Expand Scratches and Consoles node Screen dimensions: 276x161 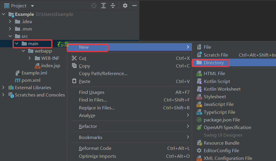coord(3,95)
